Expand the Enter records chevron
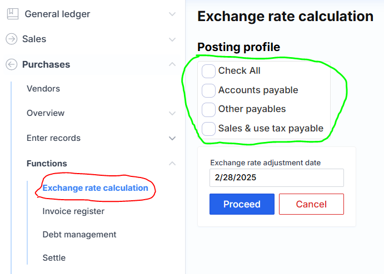384x274 pixels. (x=172, y=138)
